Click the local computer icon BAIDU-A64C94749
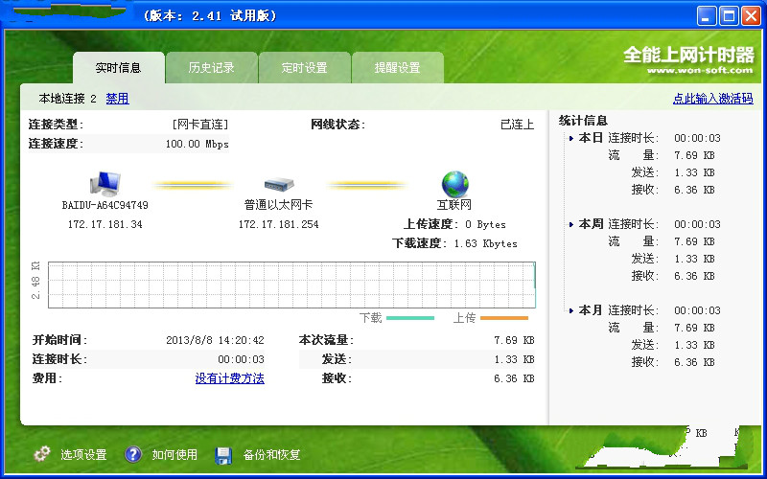 (x=105, y=184)
